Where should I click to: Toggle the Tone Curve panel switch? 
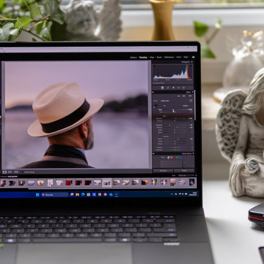tap(153, 154)
